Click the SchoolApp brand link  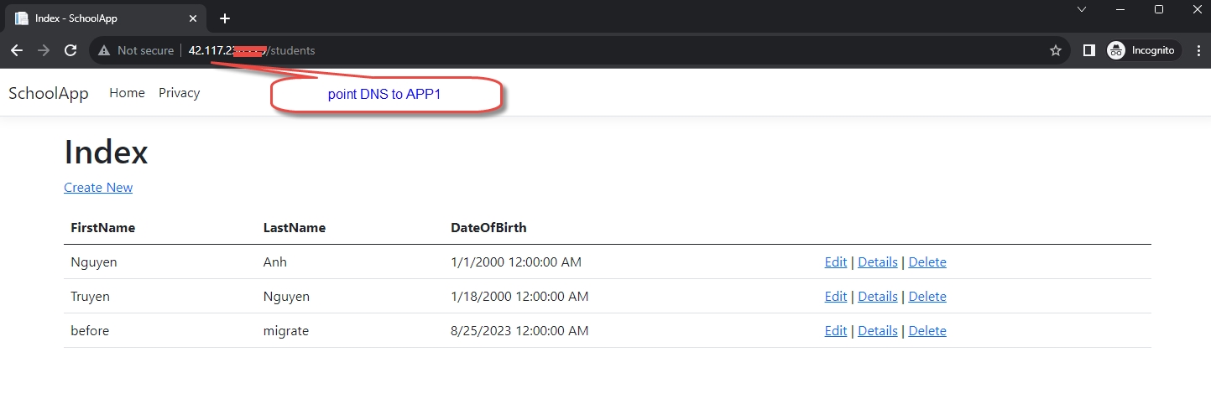pos(49,93)
